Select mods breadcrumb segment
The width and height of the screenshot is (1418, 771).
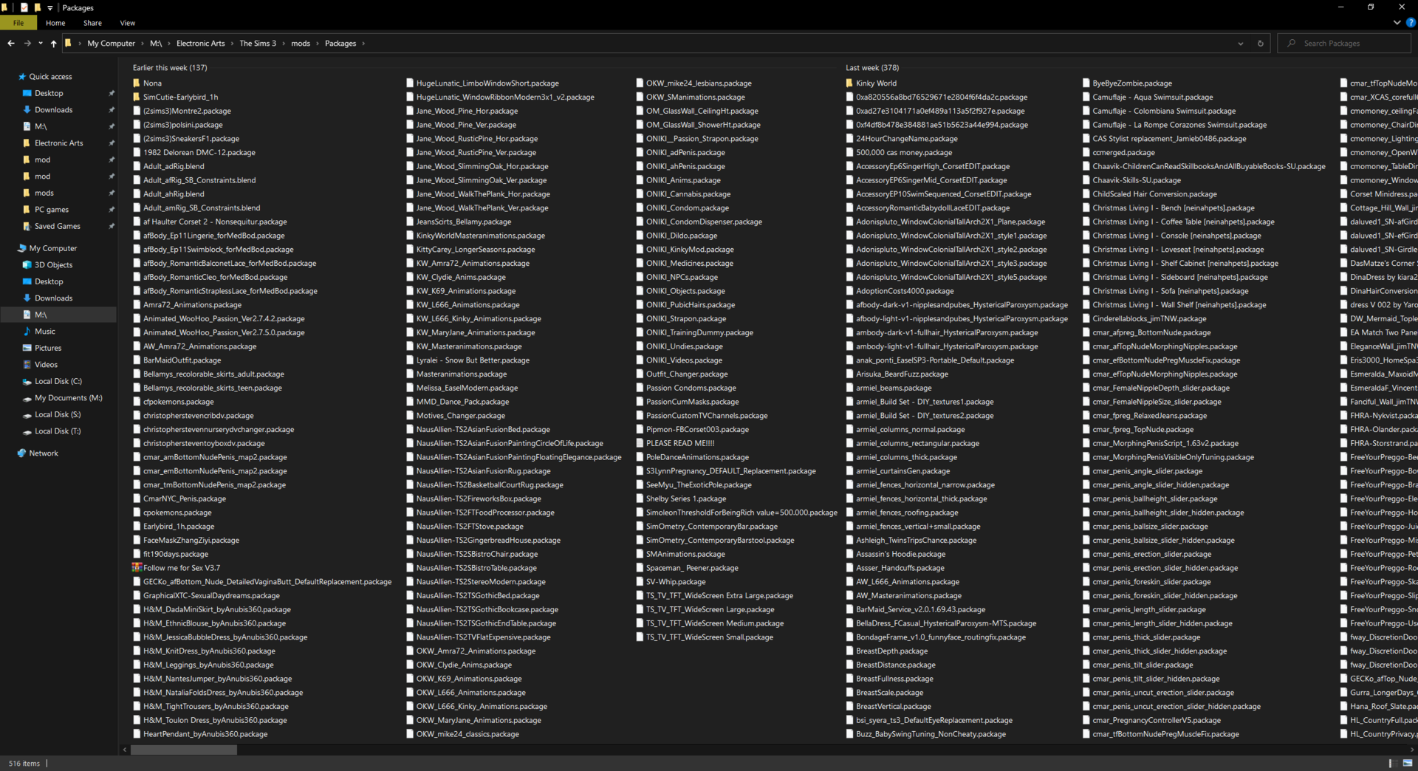tap(301, 44)
